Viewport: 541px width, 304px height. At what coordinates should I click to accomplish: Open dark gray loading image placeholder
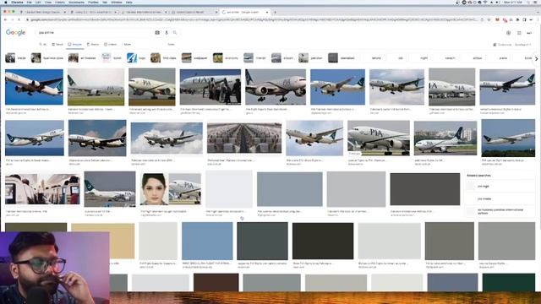(x=425, y=189)
